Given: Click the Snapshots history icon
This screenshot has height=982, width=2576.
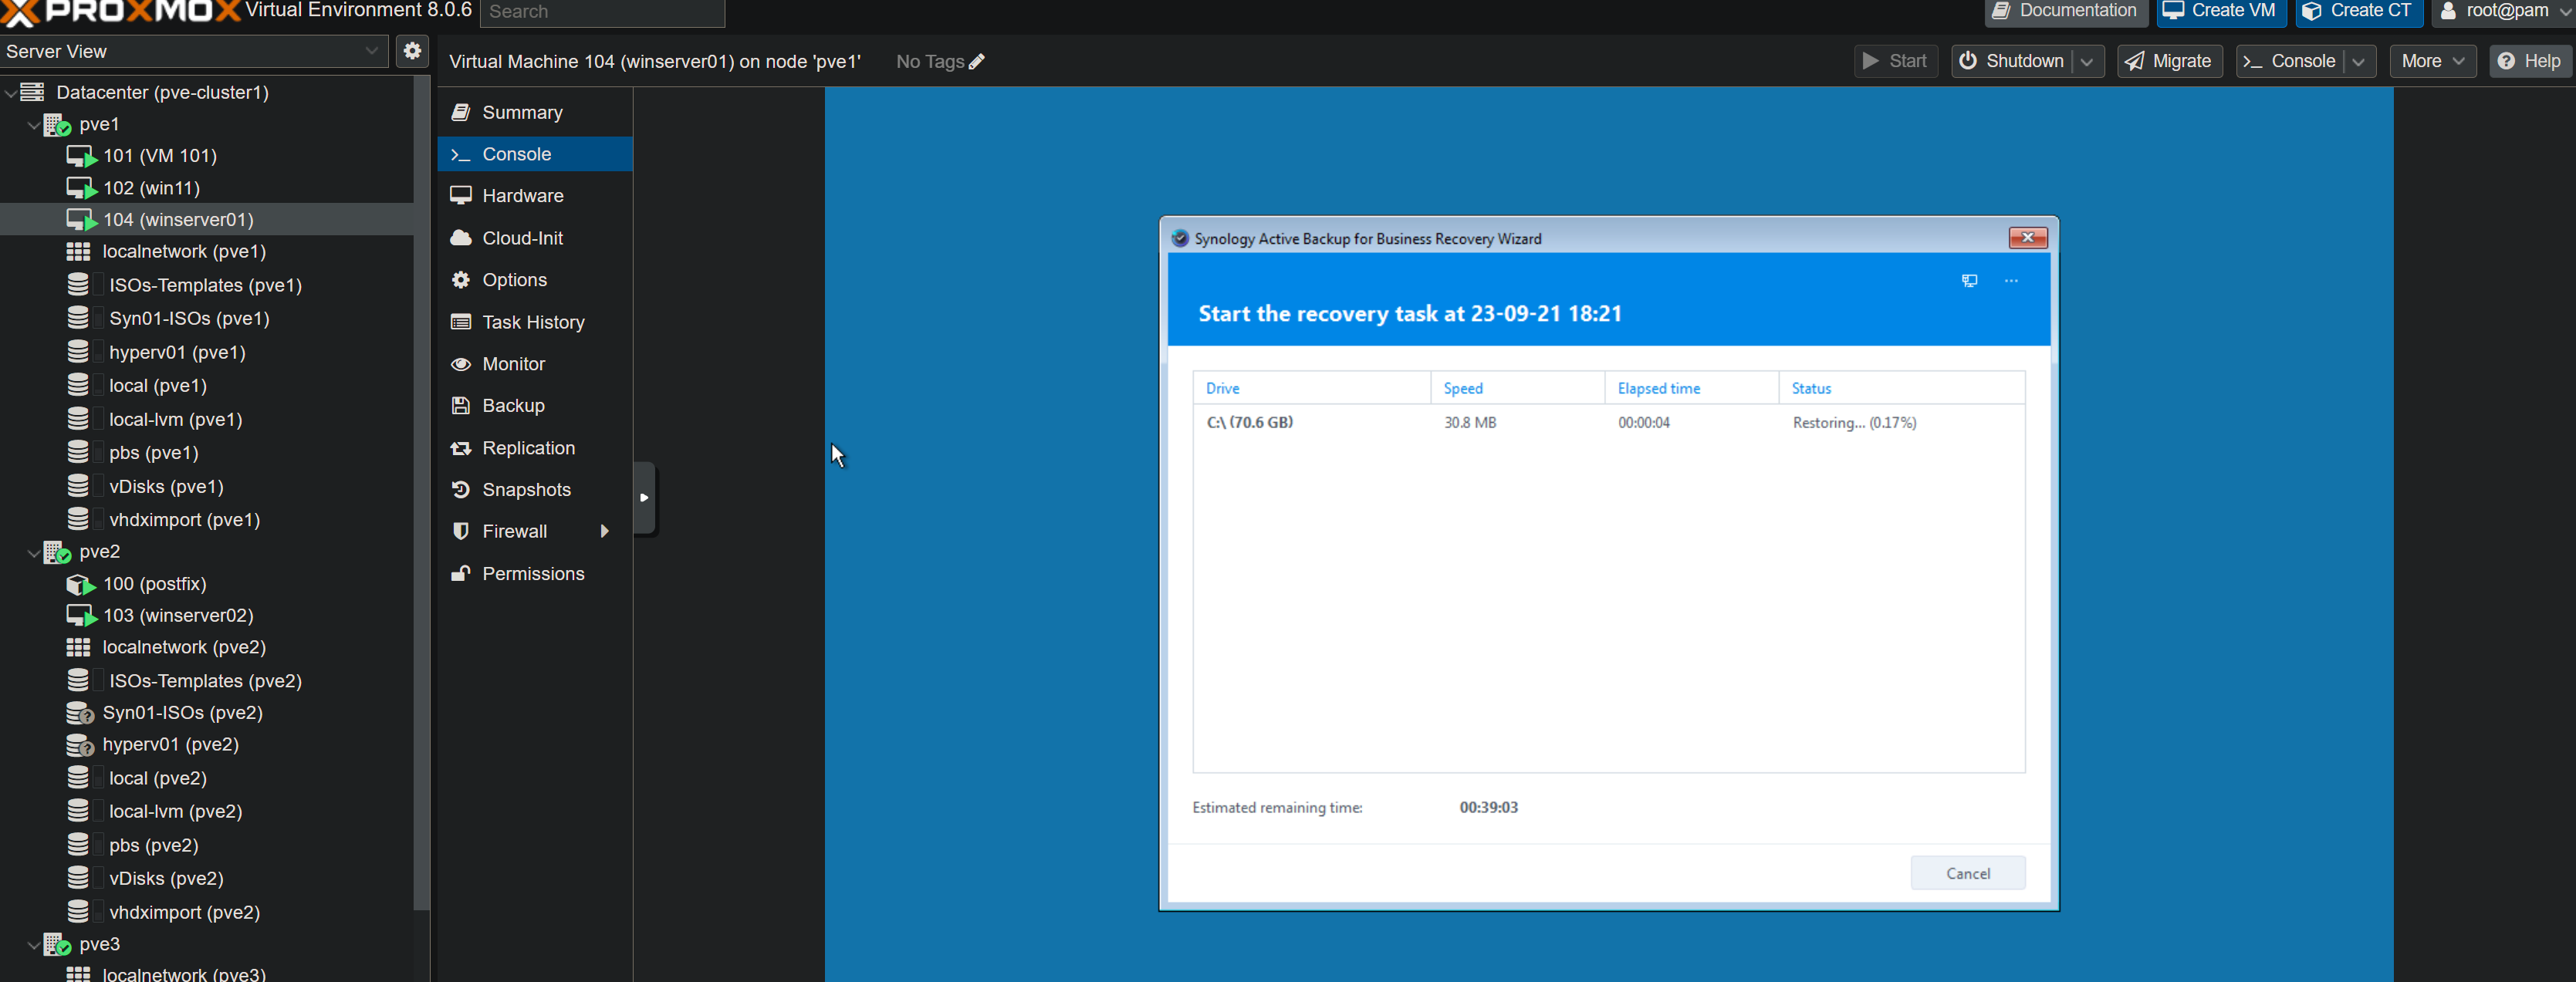Looking at the screenshot, I should click(461, 489).
